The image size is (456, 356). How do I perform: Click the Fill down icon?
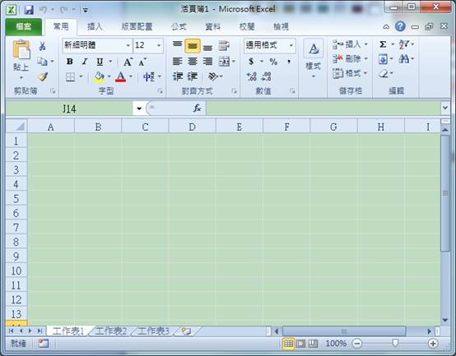[383, 59]
